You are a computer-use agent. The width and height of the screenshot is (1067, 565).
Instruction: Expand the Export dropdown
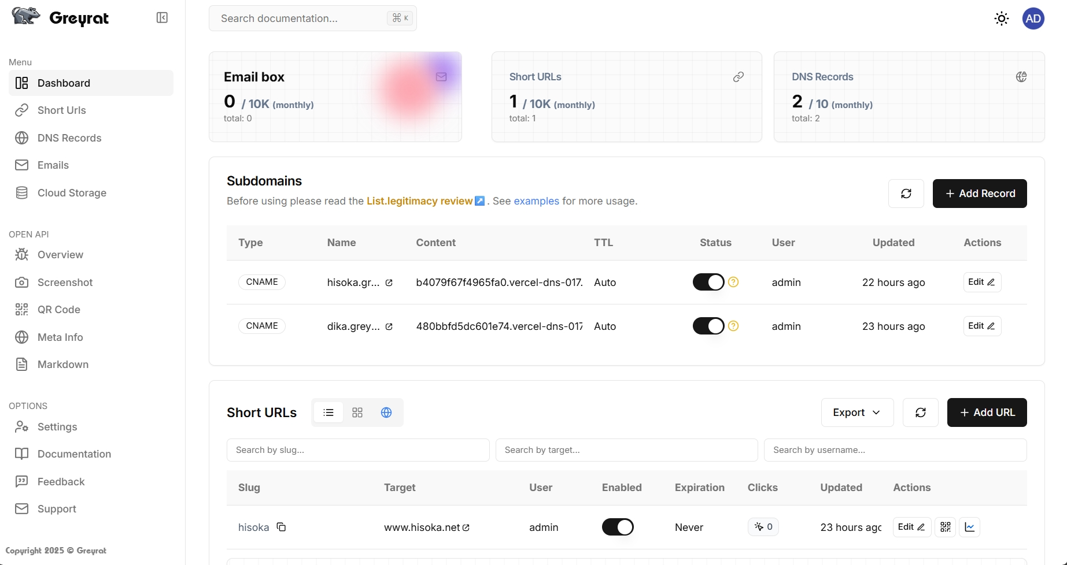[856, 412]
